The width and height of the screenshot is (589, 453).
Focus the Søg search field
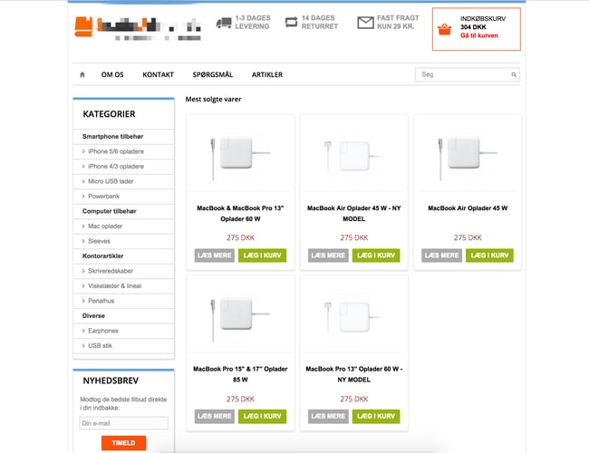pyautogui.click(x=468, y=74)
